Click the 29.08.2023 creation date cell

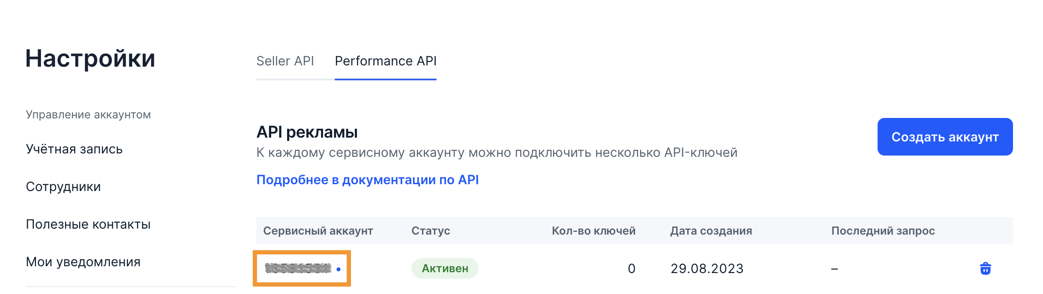tap(707, 268)
